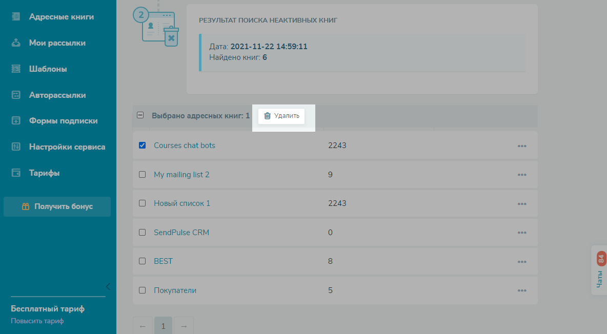Check the My mailing list 2 checkbox
The height and width of the screenshot is (334, 607).
click(x=142, y=175)
